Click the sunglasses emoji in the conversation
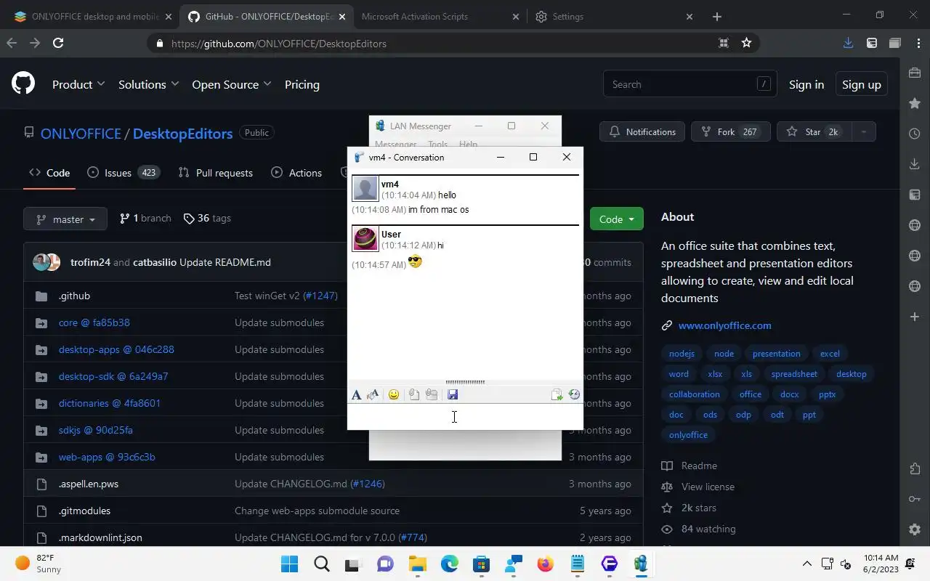Viewport: 930px width, 581px height. [x=415, y=262]
